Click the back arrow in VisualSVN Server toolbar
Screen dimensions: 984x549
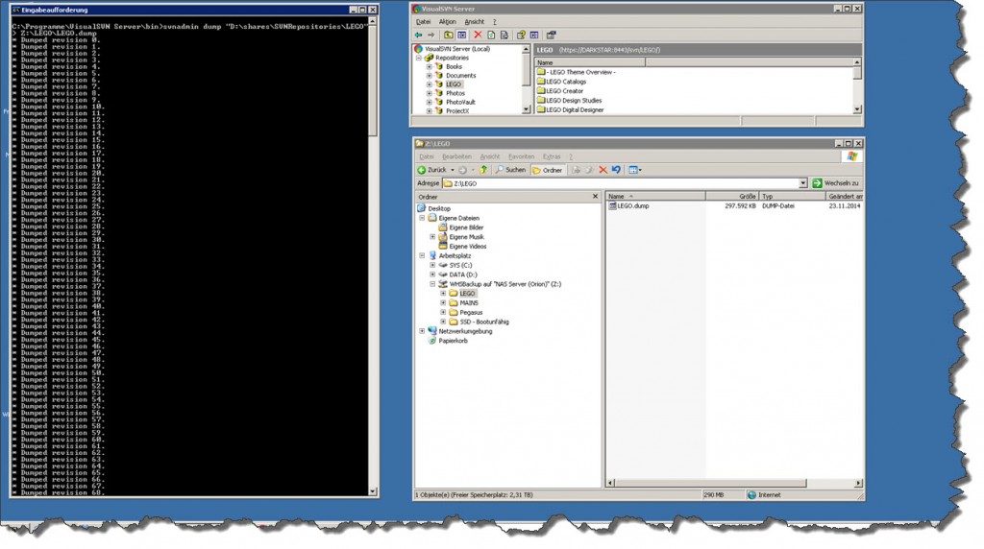pos(419,36)
